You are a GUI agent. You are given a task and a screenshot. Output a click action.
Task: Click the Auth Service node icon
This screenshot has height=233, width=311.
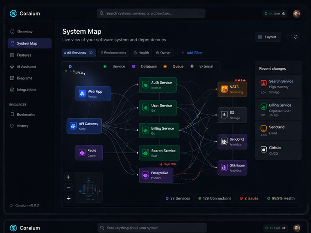(146, 85)
